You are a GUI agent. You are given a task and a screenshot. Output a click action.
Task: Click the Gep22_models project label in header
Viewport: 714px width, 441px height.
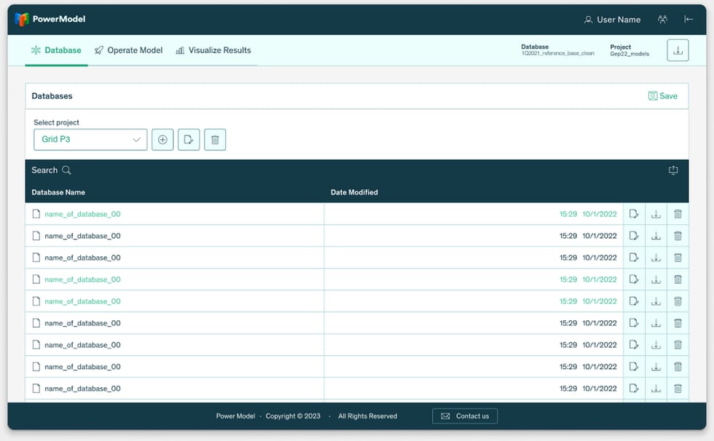629,54
